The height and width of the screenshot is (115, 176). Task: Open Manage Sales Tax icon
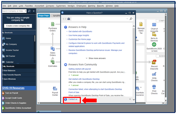pyautogui.click(x=141, y=24)
